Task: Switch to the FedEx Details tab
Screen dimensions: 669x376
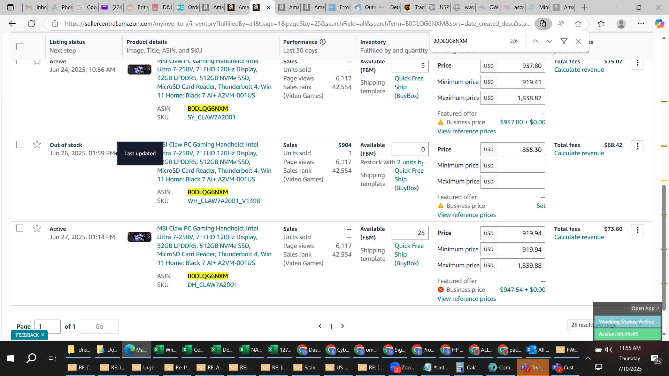Action: click(x=389, y=7)
